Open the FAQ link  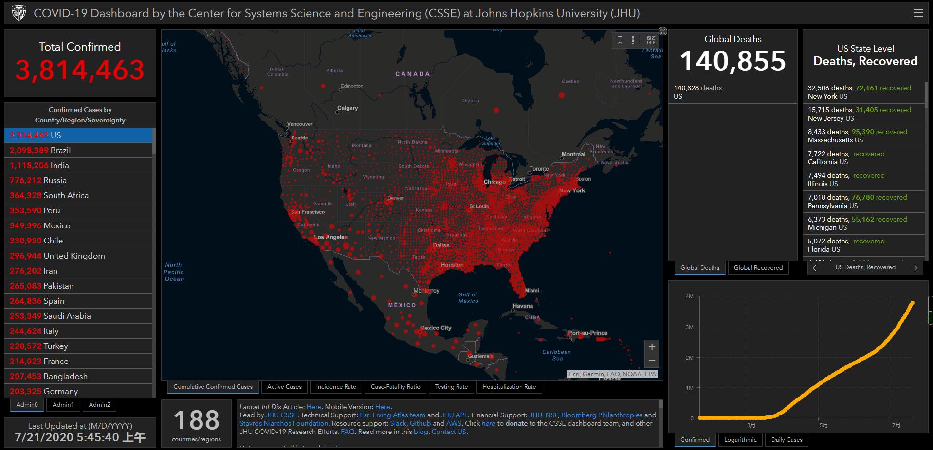[348, 432]
